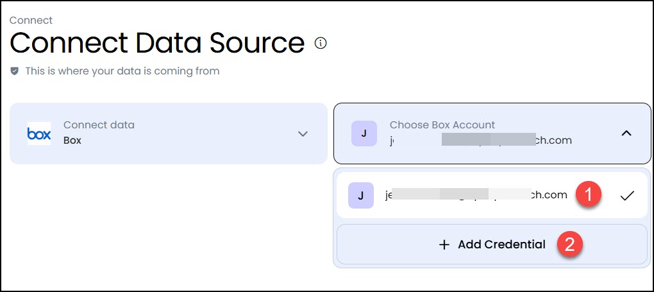
Task: Click the J avatar in the account list
Action: (x=361, y=195)
